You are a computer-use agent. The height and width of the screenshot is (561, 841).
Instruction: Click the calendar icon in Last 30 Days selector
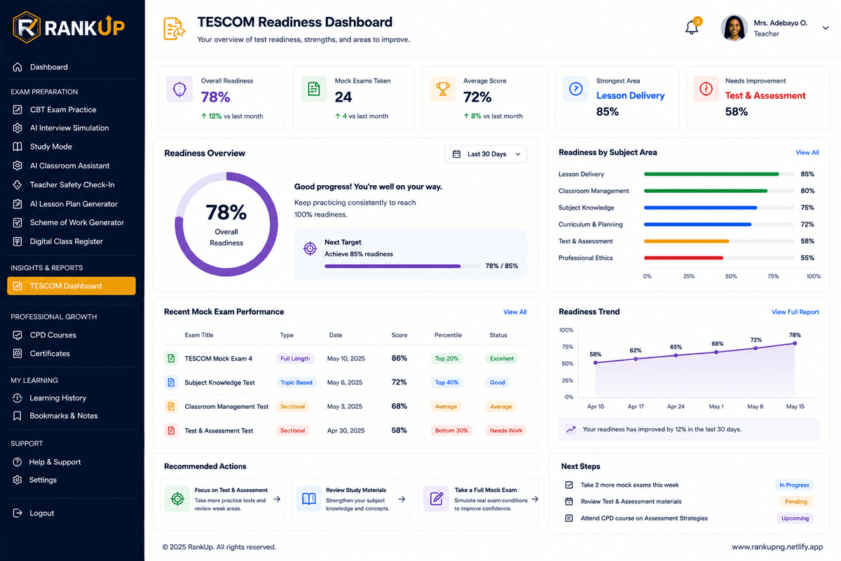[456, 154]
